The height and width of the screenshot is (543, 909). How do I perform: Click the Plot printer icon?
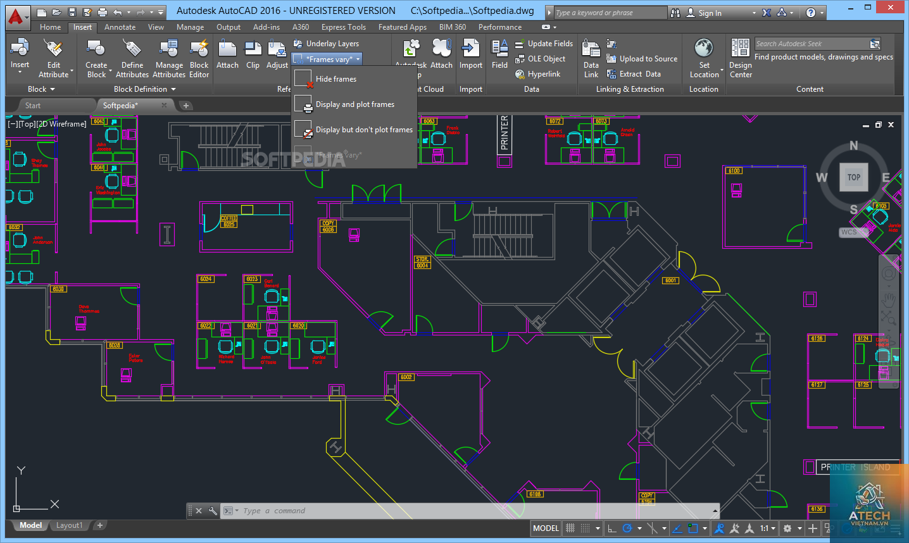(x=103, y=13)
